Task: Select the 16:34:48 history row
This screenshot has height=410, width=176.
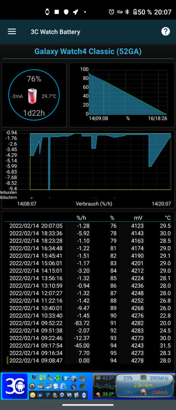Action: pos(88,248)
